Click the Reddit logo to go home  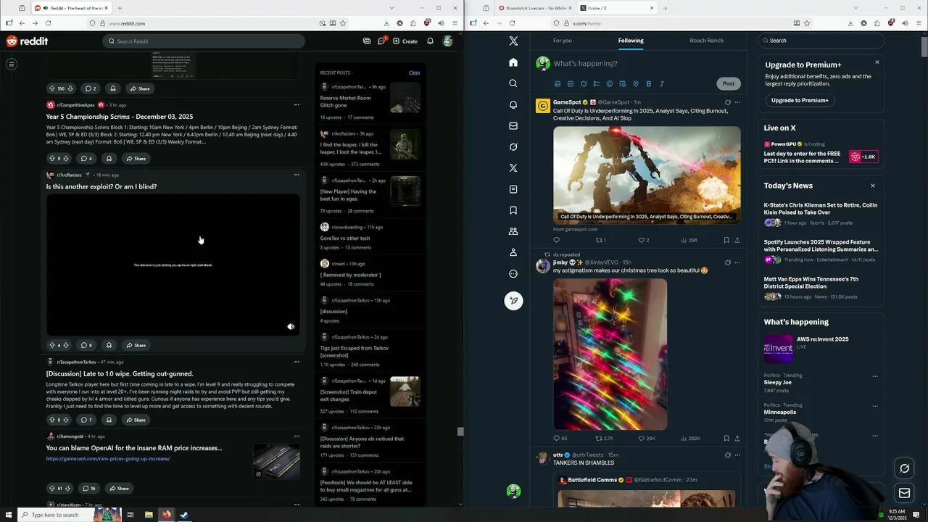(x=27, y=41)
